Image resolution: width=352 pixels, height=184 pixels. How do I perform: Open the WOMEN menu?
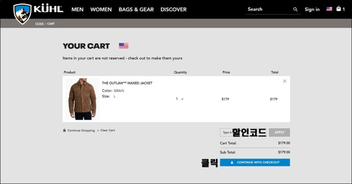101,9
